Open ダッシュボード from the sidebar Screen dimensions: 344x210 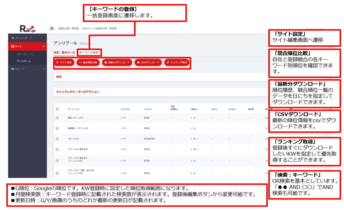(x=24, y=38)
